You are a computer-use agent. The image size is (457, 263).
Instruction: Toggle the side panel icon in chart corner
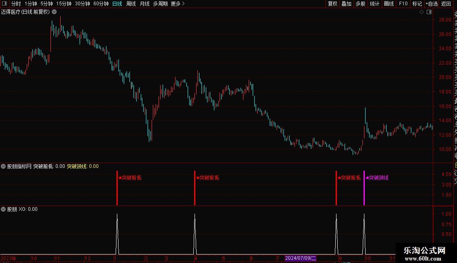429,12
